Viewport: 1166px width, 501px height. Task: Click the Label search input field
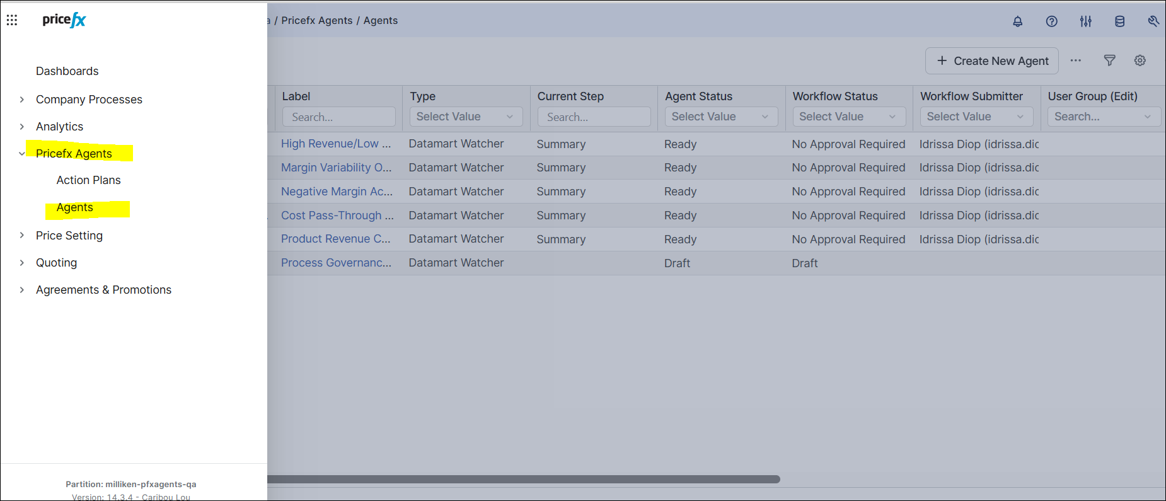click(338, 117)
